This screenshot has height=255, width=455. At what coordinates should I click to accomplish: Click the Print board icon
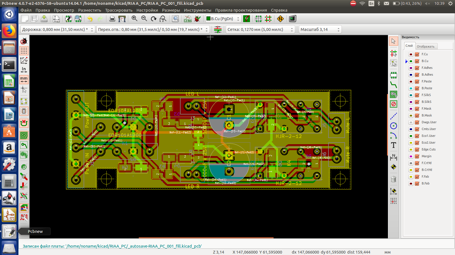tap(112, 19)
